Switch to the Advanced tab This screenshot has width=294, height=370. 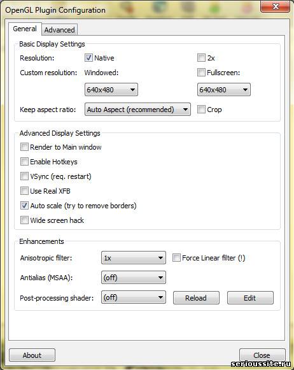pyautogui.click(x=59, y=30)
